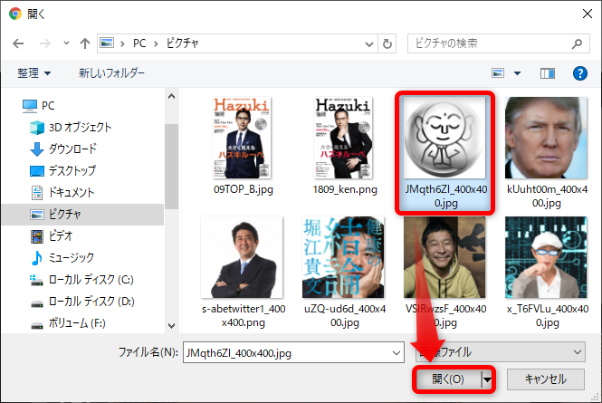Open the view options dropdown arrow

(518, 72)
